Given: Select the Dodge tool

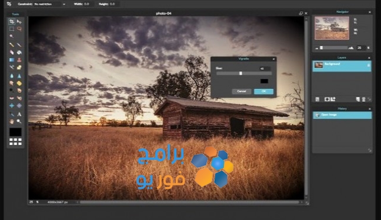Looking at the screenshot, I should click(x=11, y=91).
